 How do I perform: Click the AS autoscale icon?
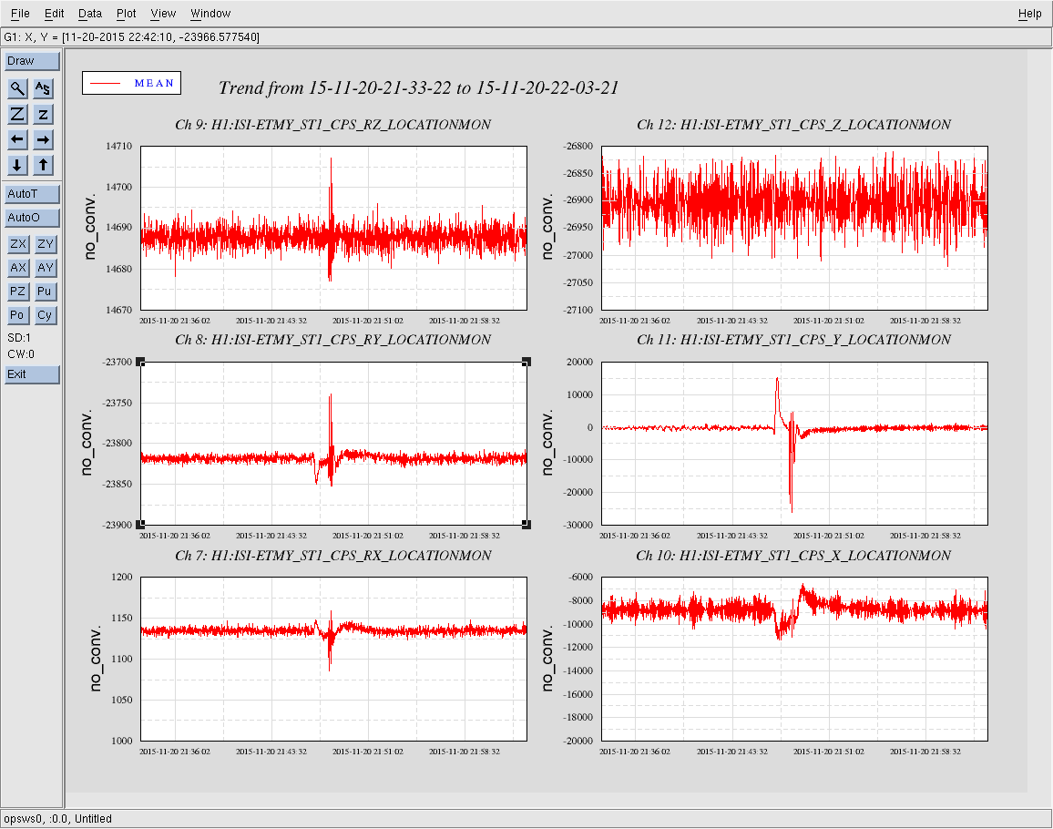click(x=43, y=88)
